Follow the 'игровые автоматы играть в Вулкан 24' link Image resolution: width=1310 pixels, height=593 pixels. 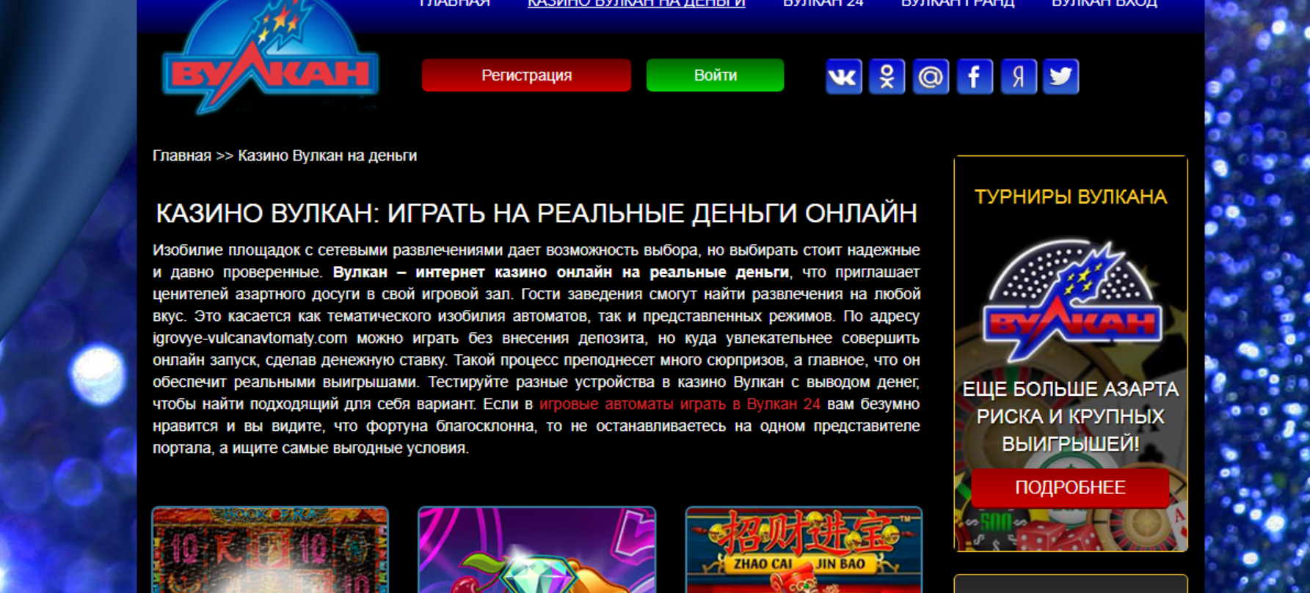680,404
